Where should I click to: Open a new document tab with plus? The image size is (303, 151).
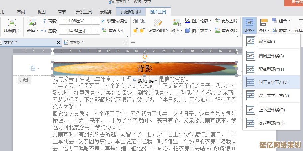tap(133, 43)
